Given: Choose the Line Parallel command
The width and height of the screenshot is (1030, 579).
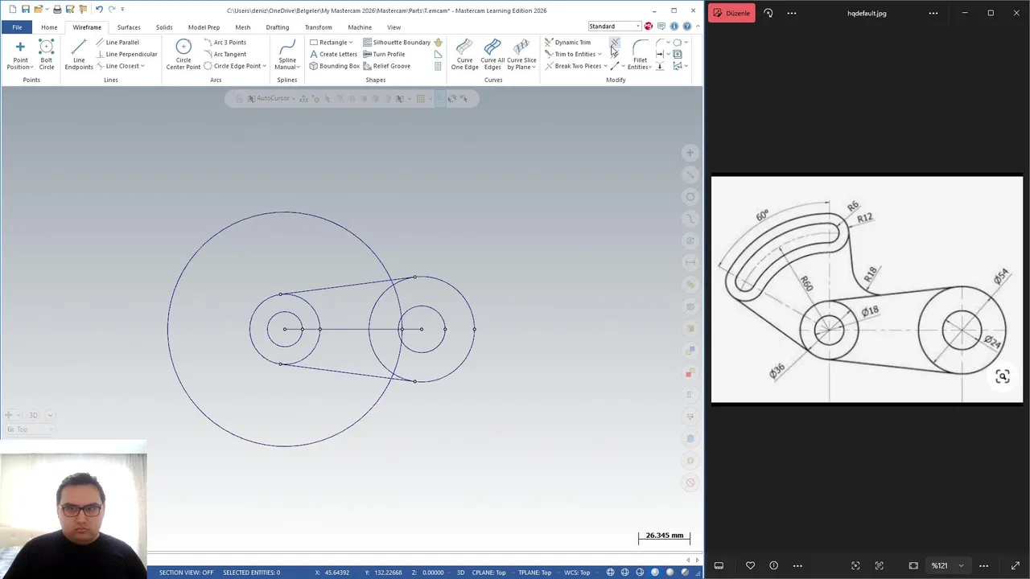Looking at the screenshot, I should (x=117, y=42).
